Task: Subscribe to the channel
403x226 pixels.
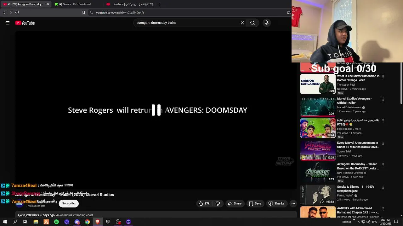Action: (x=69, y=203)
